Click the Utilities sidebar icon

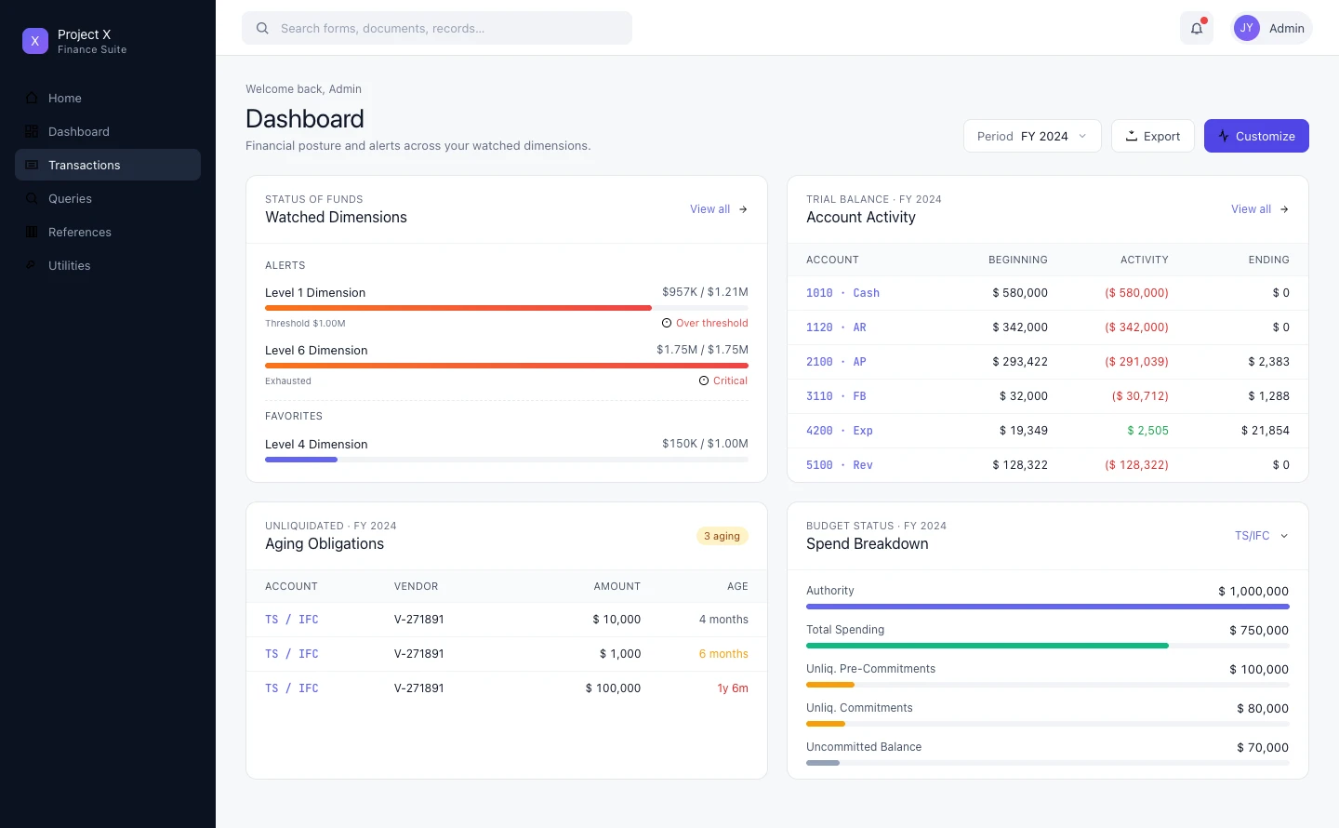pos(32,265)
